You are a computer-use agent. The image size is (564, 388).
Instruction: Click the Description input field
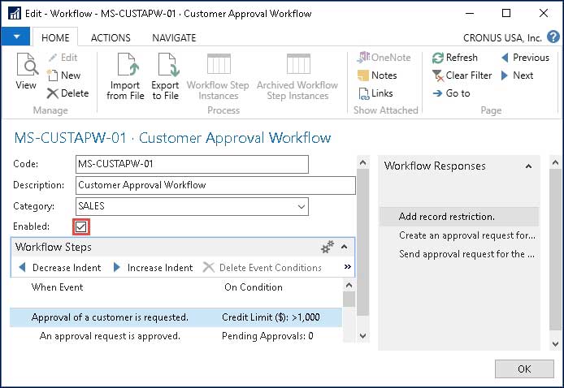(216, 185)
